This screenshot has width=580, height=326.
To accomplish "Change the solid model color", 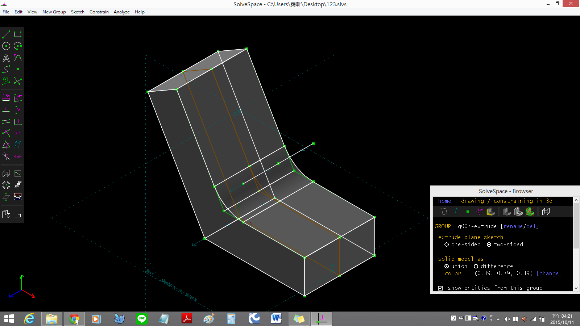I will click(549, 273).
